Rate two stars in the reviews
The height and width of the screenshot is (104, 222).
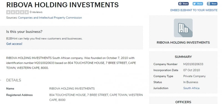13,12
